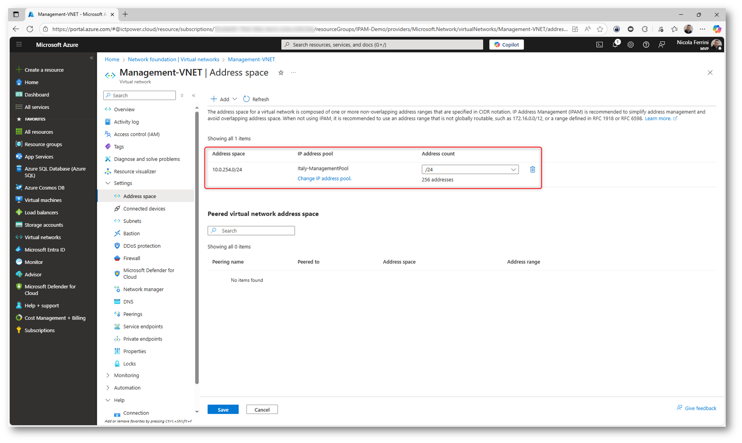Image resolution: width=742 pixels, height=443 pixels.
Task: Open the Copilot button
Action: [x=506, y=45]
